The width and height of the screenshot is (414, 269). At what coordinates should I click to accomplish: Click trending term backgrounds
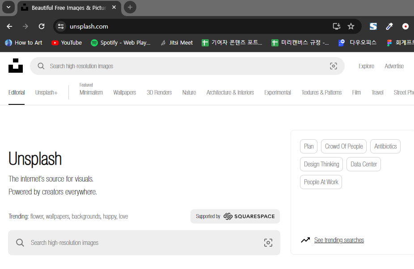[86, 216]
